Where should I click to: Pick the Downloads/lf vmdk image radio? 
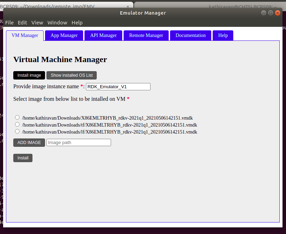click(x=17, y=131)
